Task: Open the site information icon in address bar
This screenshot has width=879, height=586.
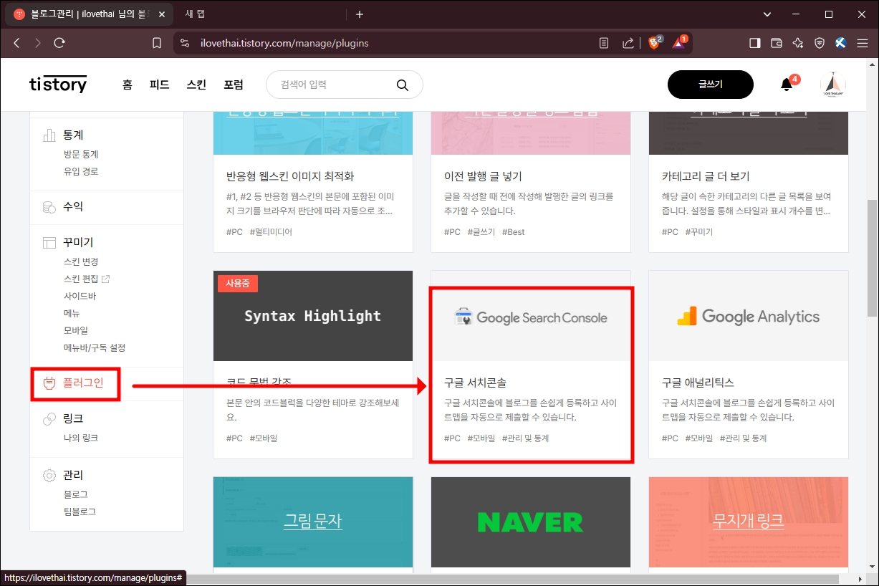Action: pyautogui.click(x=185, y=43)
